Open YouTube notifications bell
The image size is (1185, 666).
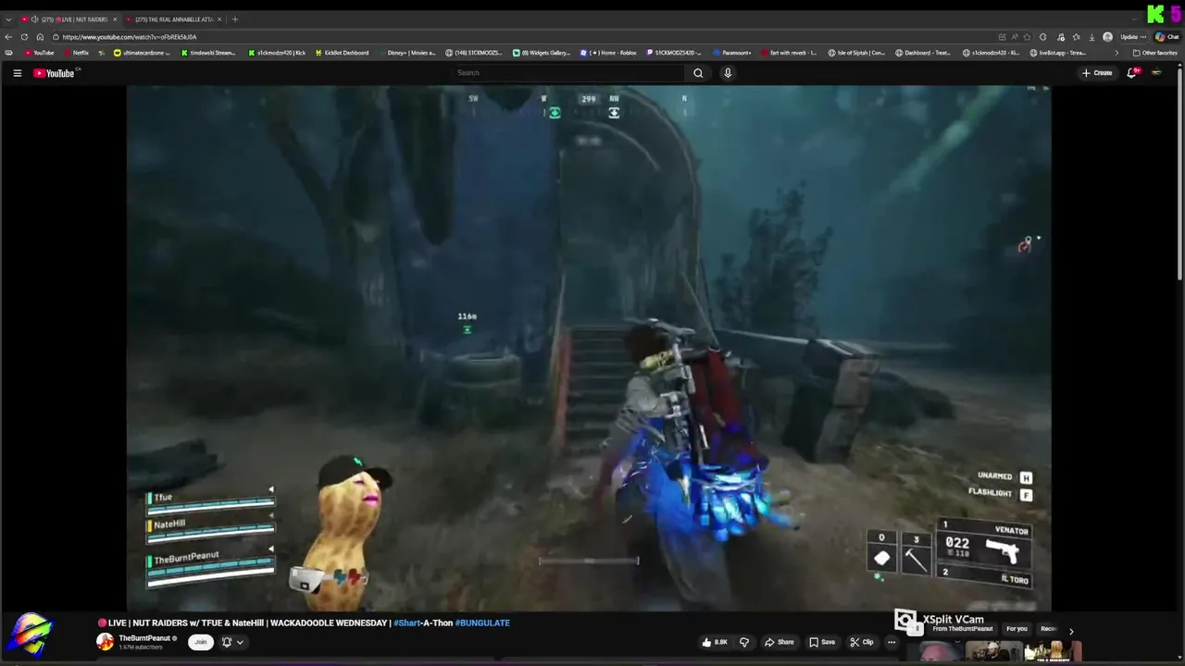[1131, 73]
